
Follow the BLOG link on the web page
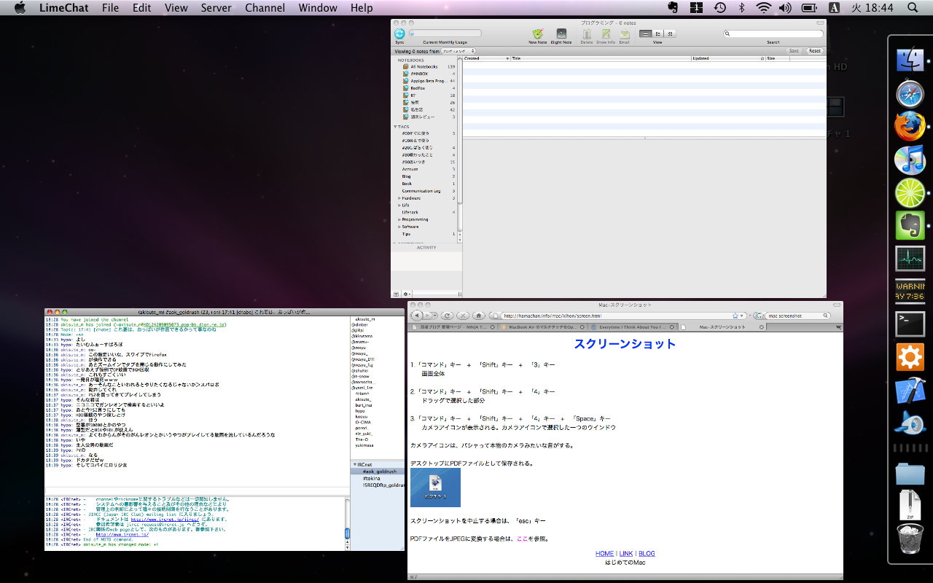click(647, 554)
